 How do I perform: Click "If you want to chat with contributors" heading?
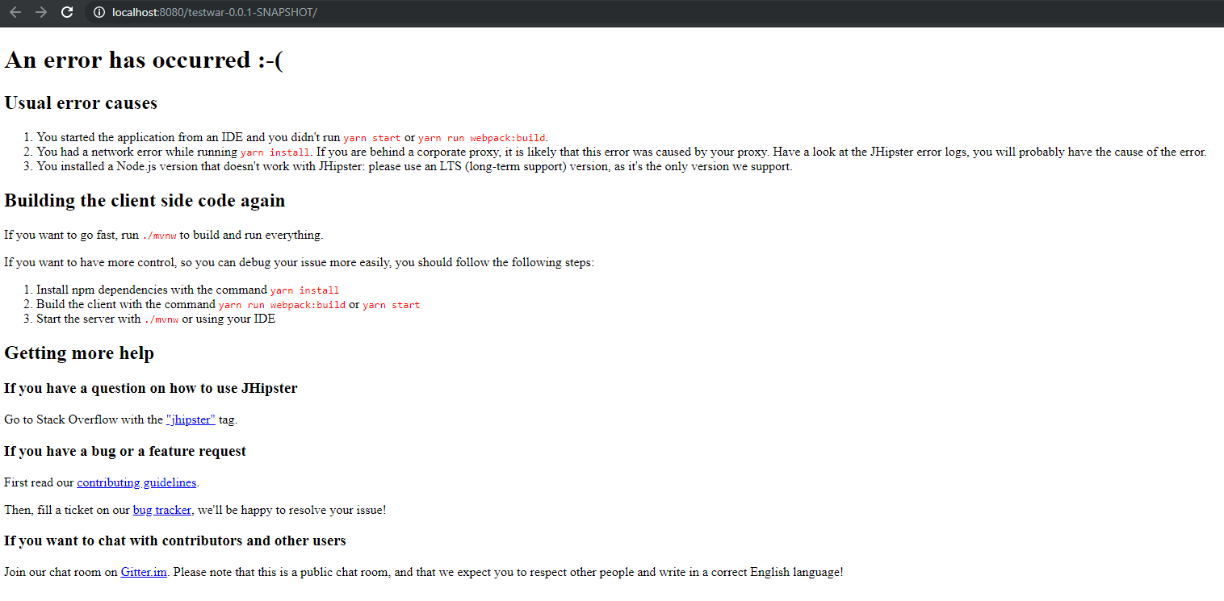pos(175,540)
